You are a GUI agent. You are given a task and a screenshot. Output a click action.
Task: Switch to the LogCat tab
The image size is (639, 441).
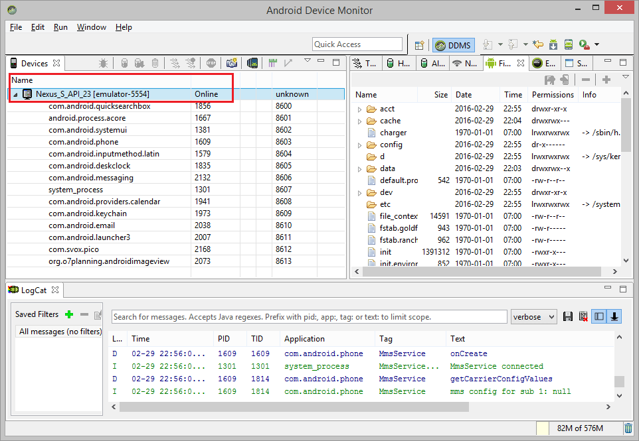pyautogui.click(x=34, y=289)
